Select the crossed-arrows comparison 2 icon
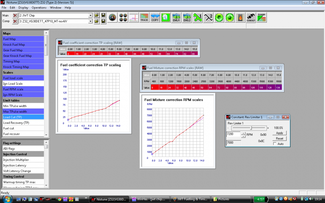This screenshot has height=203, width=325. click(208, 18)
